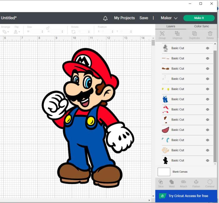This screenshot has width=219, height=203.
Task: Toggle visibility of brown shoes layer
Action: pyautogui.click(x=207, y=69)
